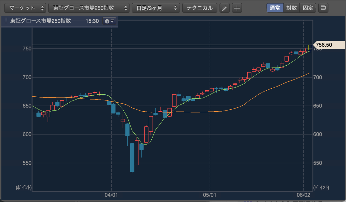
Task: Click the 05/01 date label
Action: (x=210, y=195)
